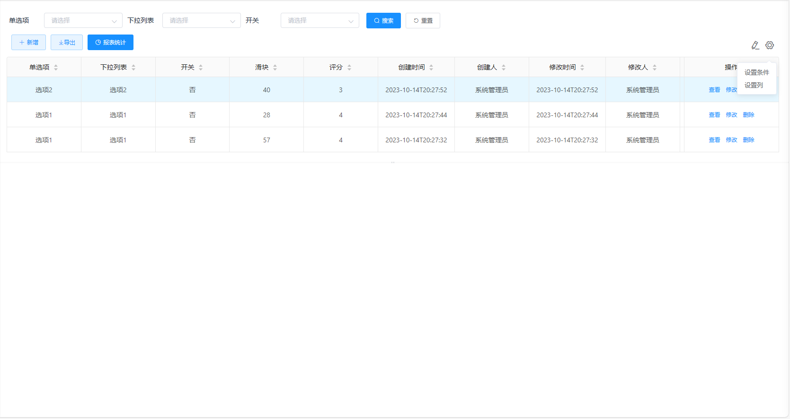Sort by 创建人 column sort arrows
The height and width of the screenshot is (419, 790).
point(504,68)
